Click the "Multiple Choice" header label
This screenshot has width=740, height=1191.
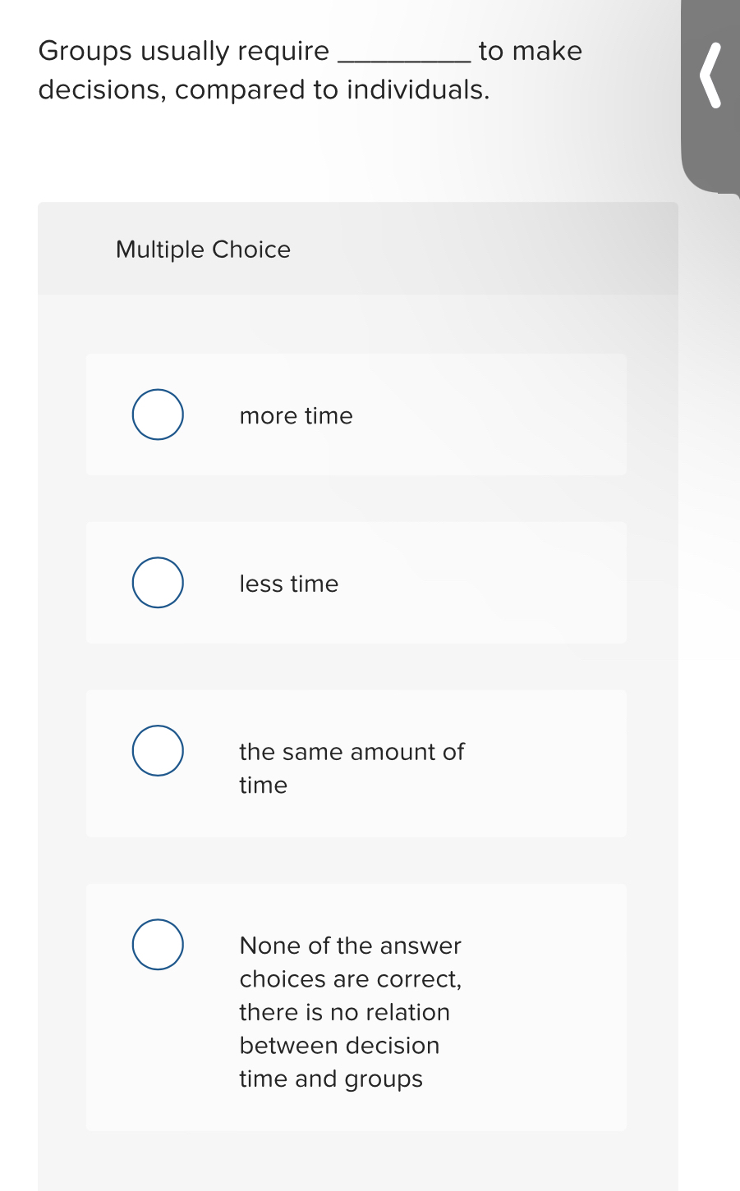(202, 249)
